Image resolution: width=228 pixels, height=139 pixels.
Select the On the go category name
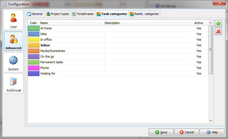click(47, 57)
